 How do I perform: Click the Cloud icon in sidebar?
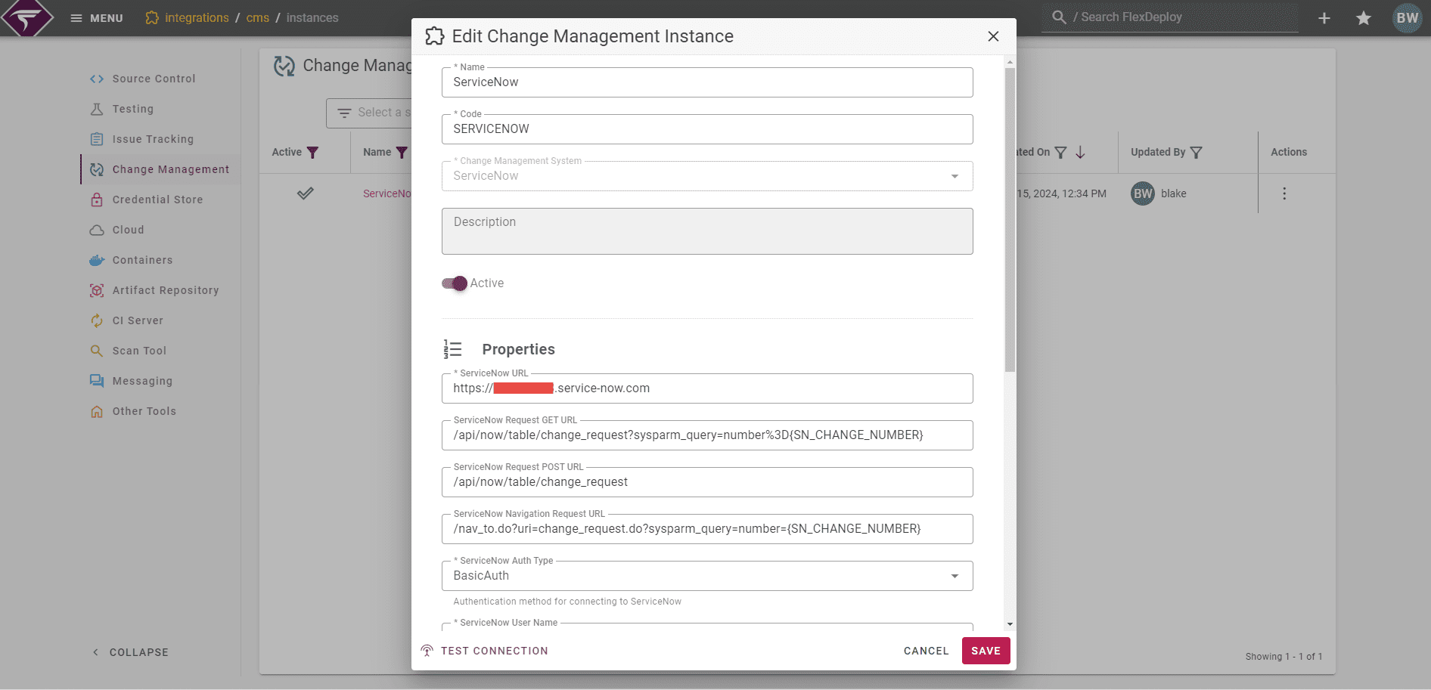tap(97, 230)
